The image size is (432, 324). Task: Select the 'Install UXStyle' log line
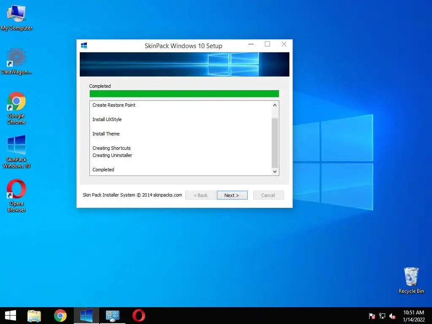click(107, 119)
